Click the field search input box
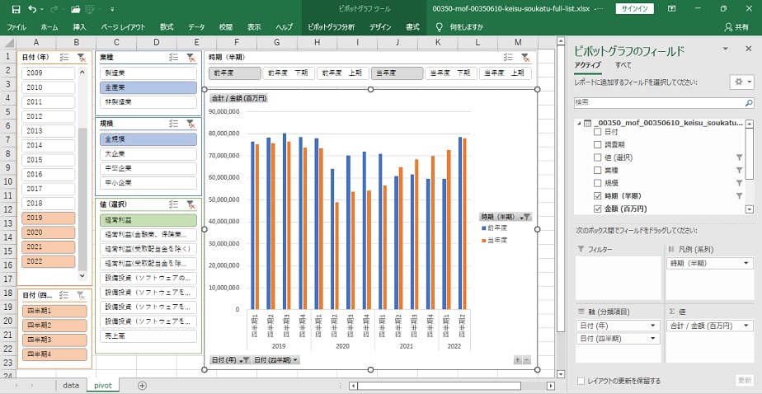The width and height of the screenshot is (762, 394). (x=660, y=104)
